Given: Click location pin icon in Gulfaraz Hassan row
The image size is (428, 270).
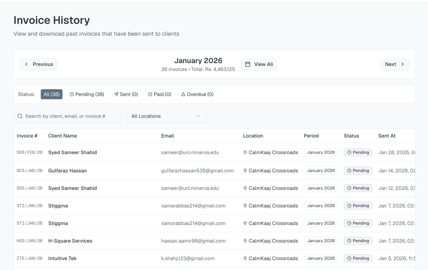Looking at the screenshot, I should (x=245, y=171).
